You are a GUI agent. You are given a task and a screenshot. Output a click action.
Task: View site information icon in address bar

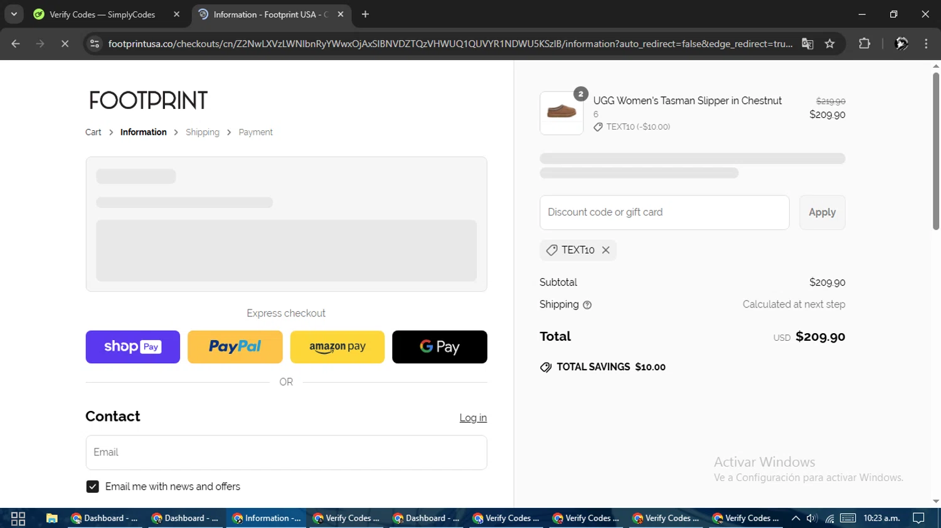coord(95,44)
